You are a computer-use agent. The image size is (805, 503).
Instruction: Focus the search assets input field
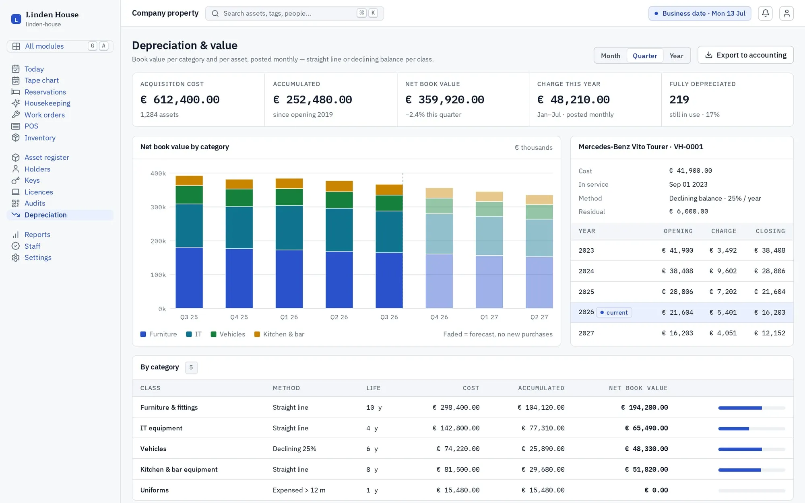click(x=294, y=13)
